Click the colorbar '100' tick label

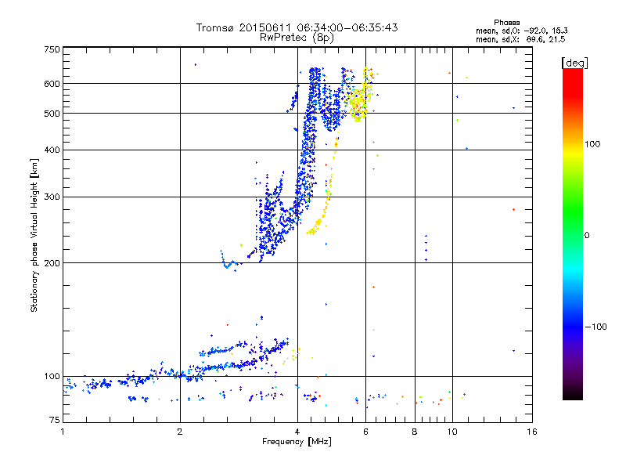[x=592, y=144]
